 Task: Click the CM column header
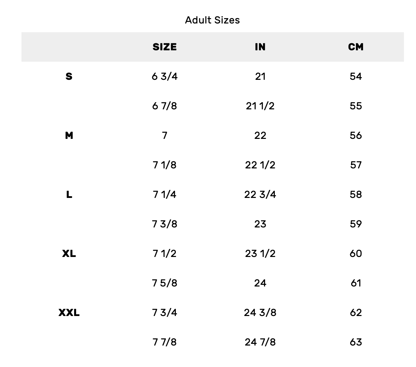356,47
